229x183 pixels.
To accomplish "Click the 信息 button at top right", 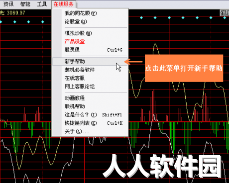I will [225, 13].
